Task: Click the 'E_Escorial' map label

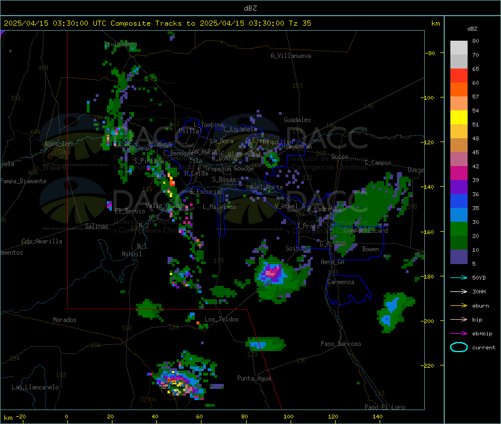Action: (206, 192)
